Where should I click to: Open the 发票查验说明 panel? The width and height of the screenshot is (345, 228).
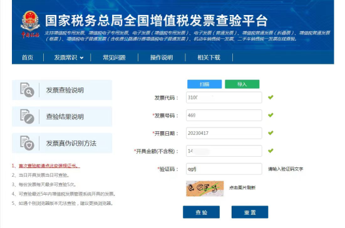(x=62, y=90)
